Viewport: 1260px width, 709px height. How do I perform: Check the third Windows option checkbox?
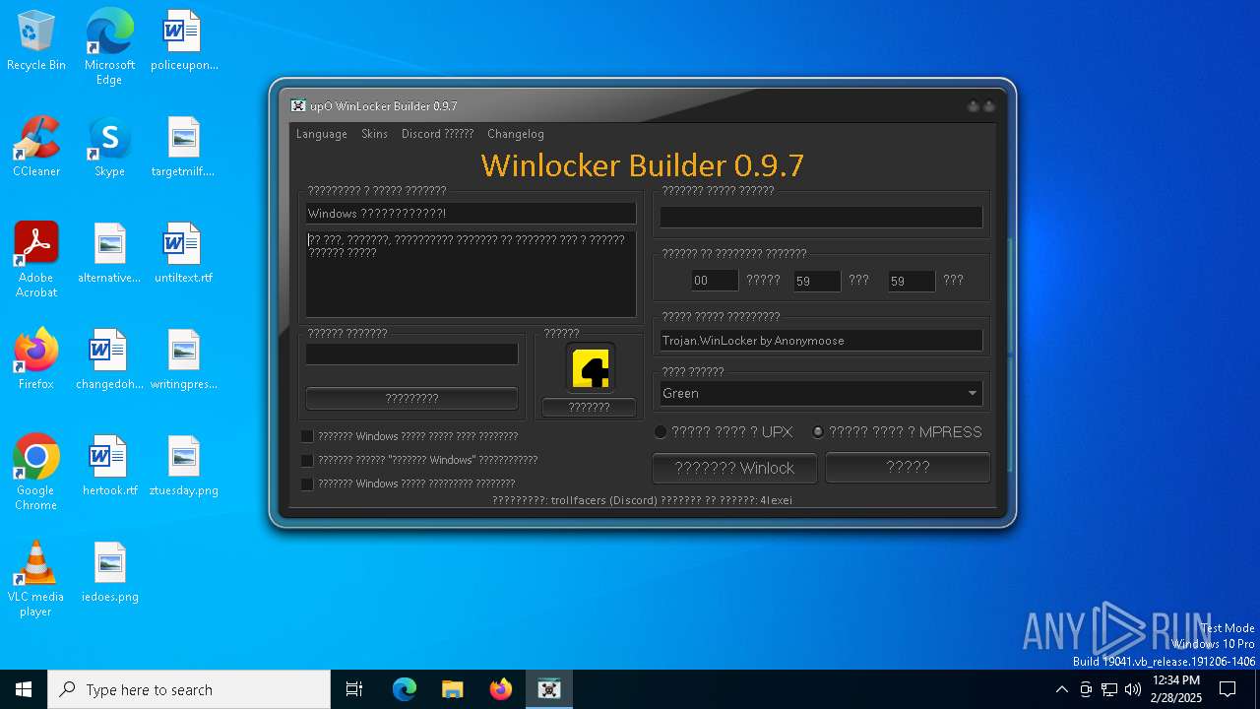307,483
